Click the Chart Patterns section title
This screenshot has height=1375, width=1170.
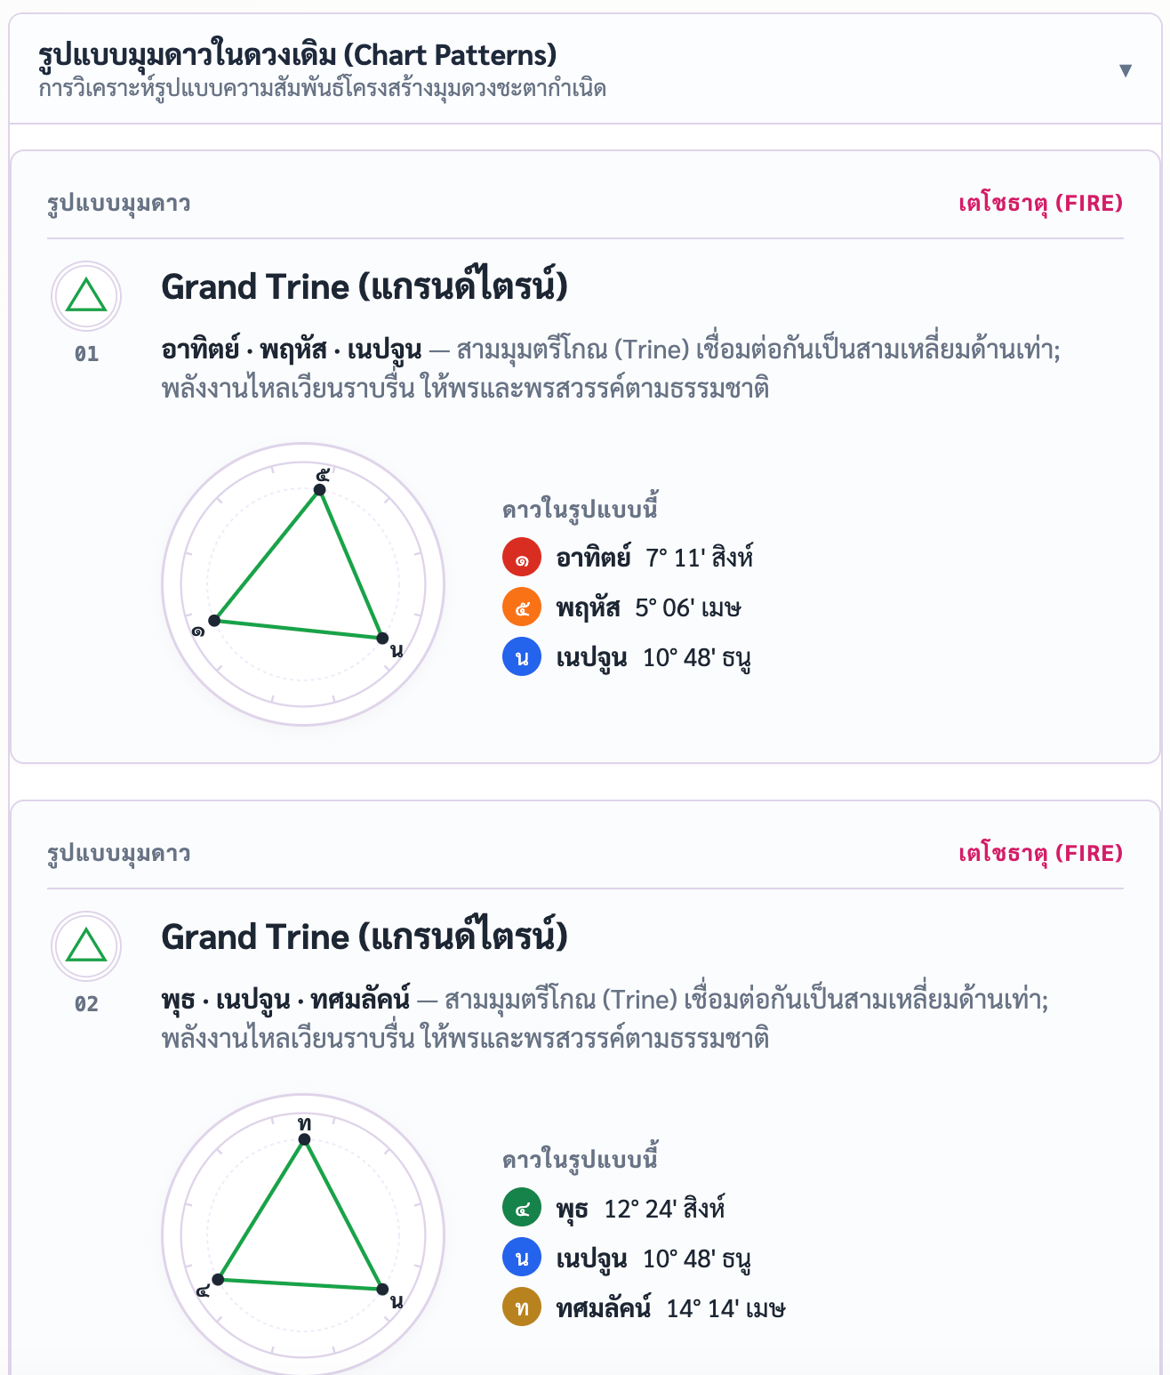(x=297, y=55)
